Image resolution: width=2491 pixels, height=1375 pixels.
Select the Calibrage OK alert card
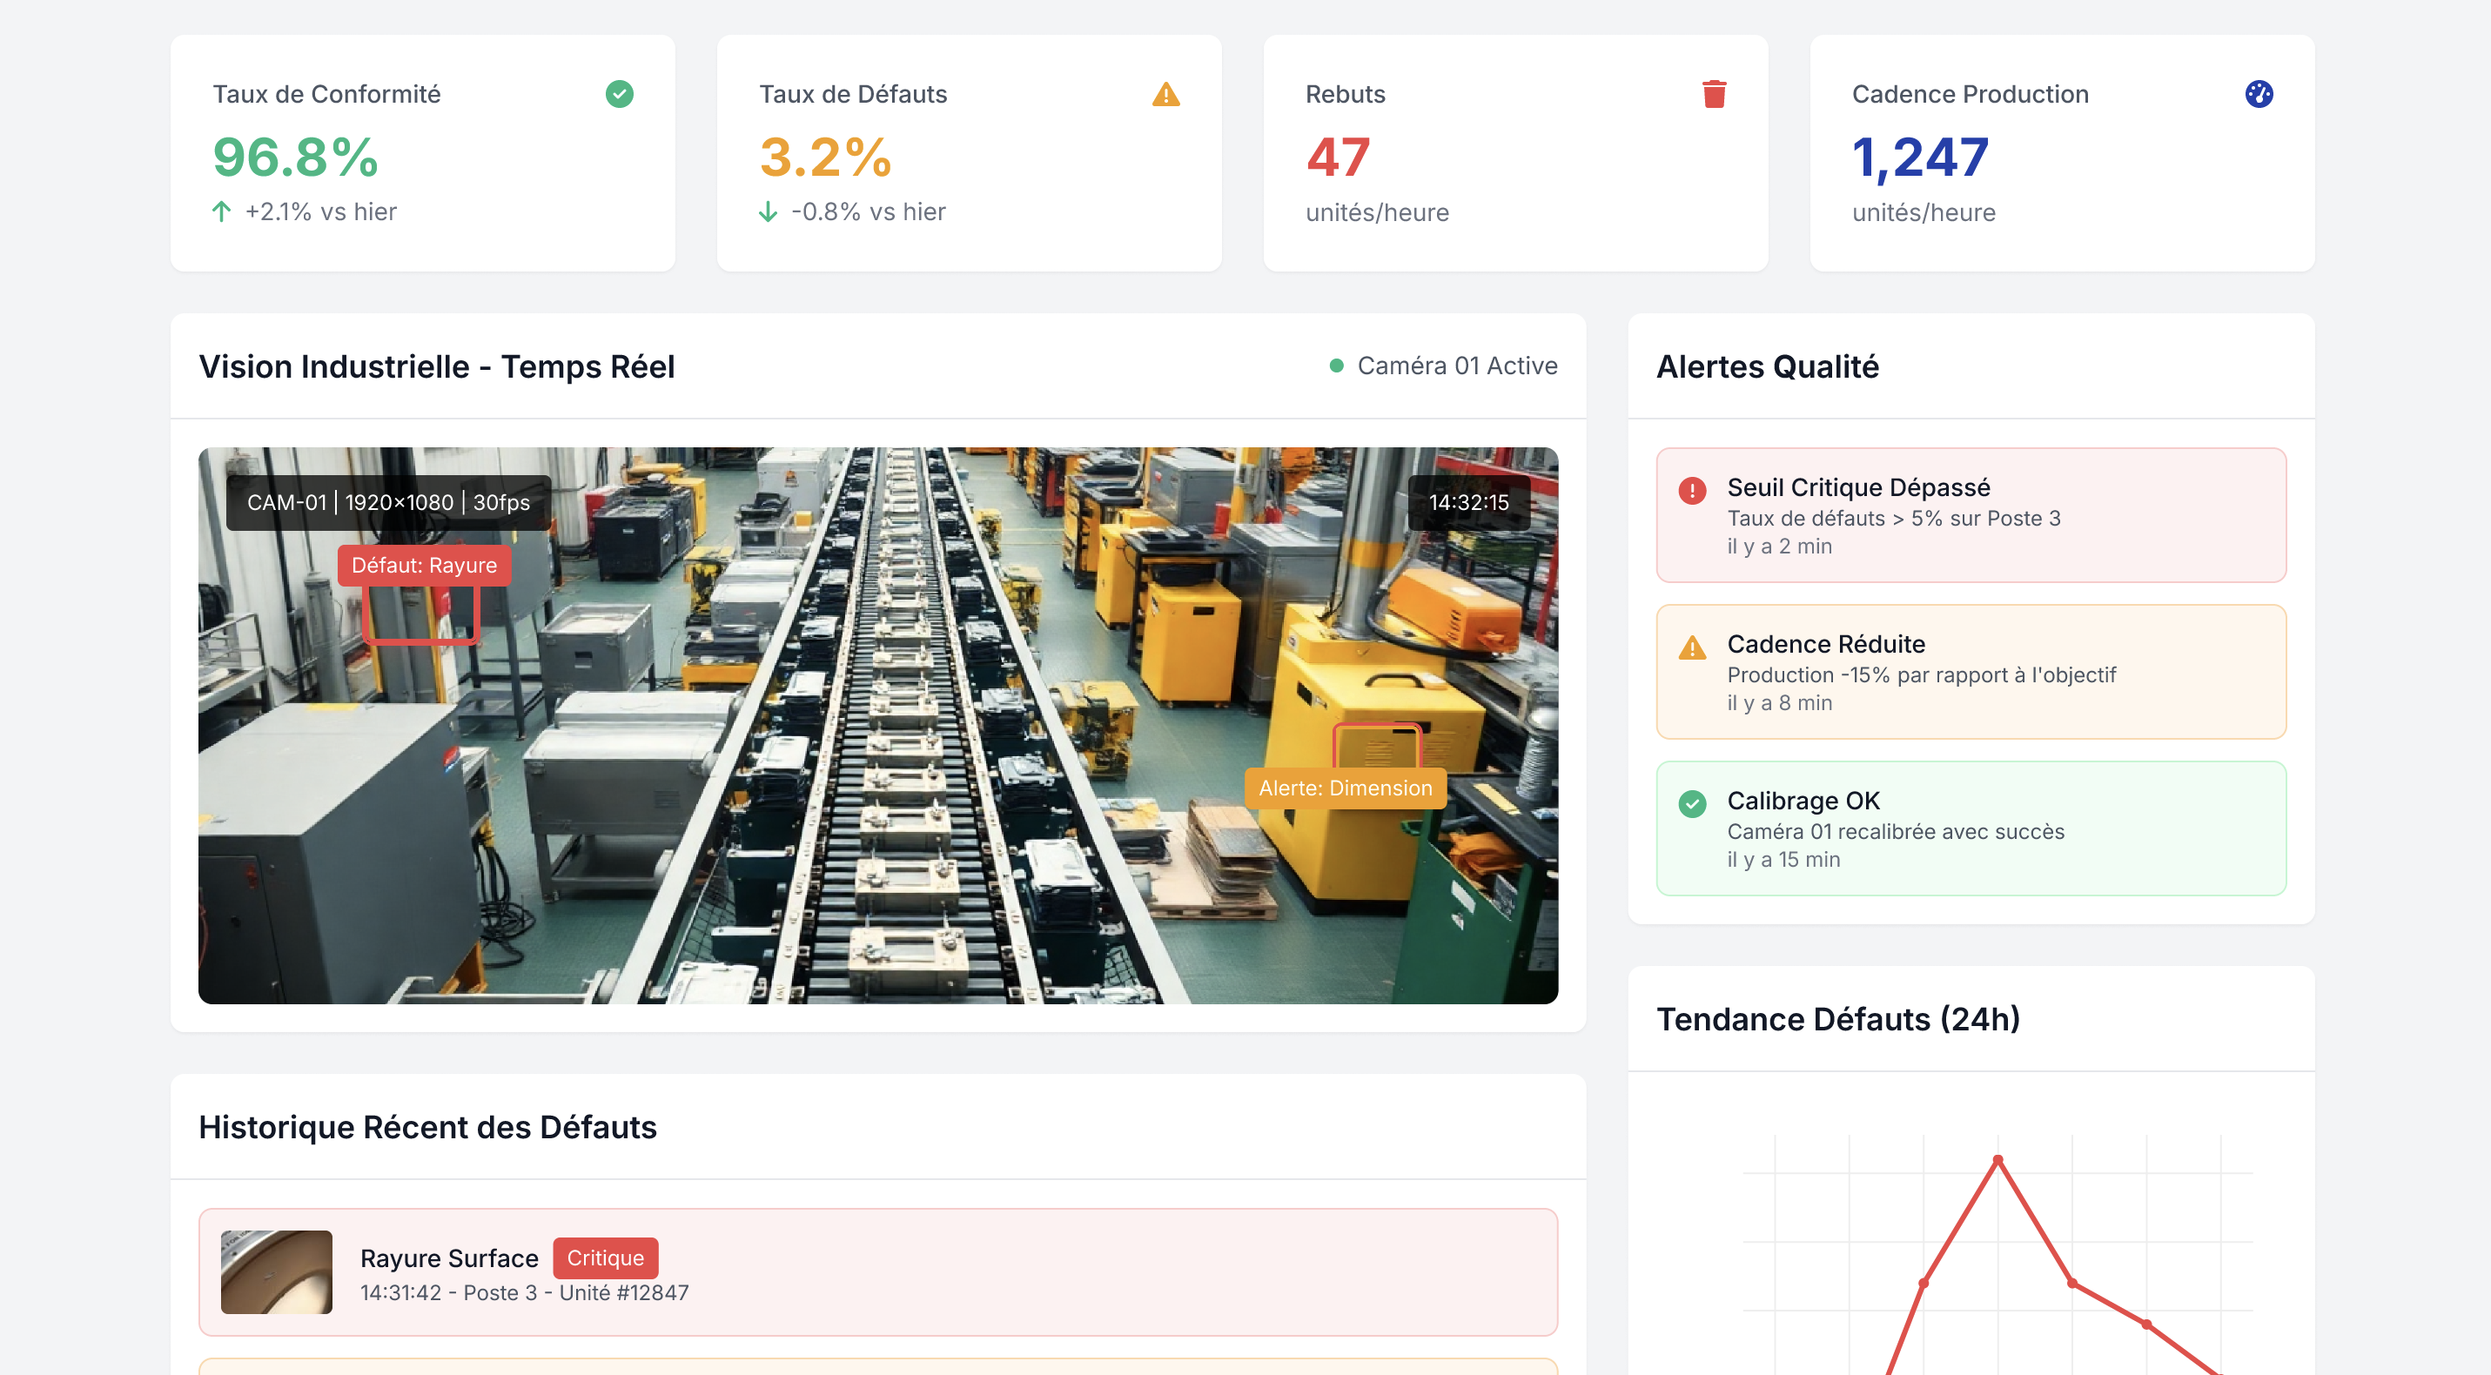(1970, 828)
